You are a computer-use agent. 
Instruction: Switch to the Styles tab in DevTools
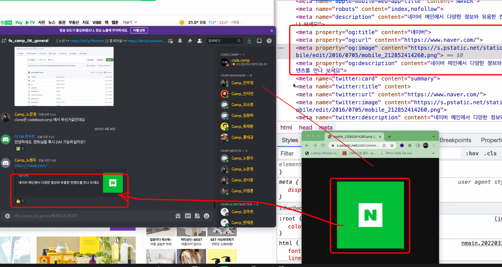tap(290, 140)
